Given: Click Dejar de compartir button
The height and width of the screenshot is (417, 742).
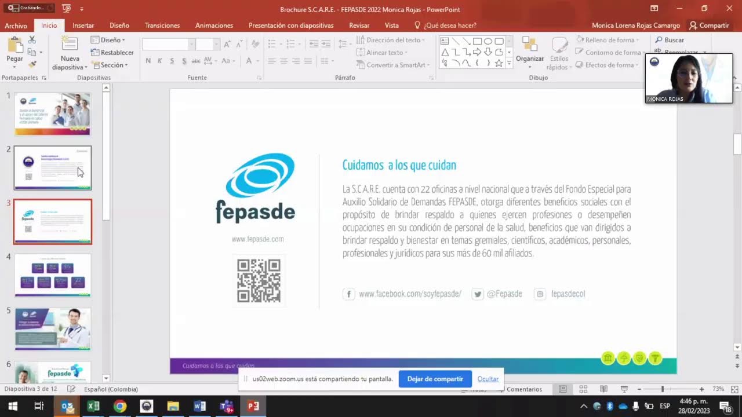Looking at the screenshot, I should (x=435, y=379).
